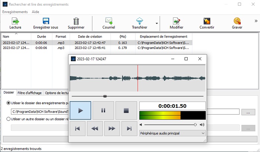This screenshot has width=260, height=152.
Task: Sort by Emplacement de l'enregistrement column
Action: point(164,37)
